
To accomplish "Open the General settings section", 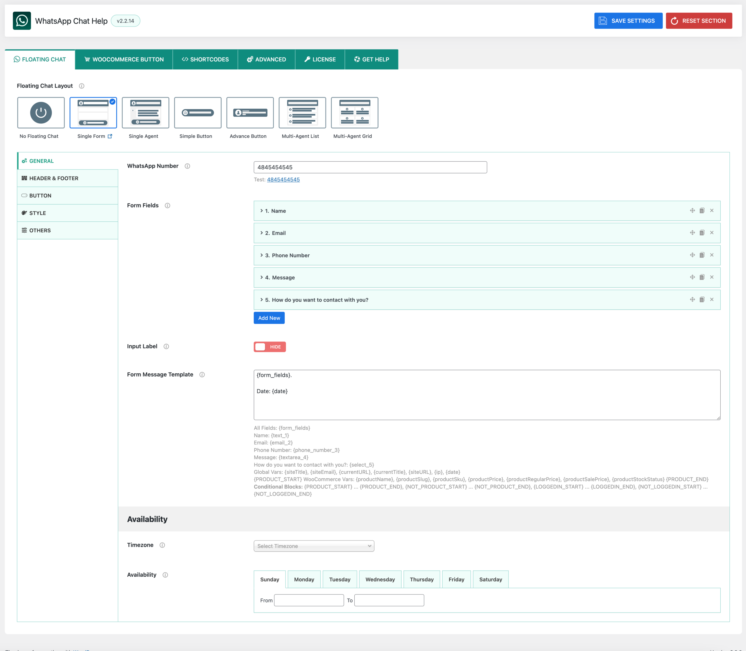I will coord(68,161).
